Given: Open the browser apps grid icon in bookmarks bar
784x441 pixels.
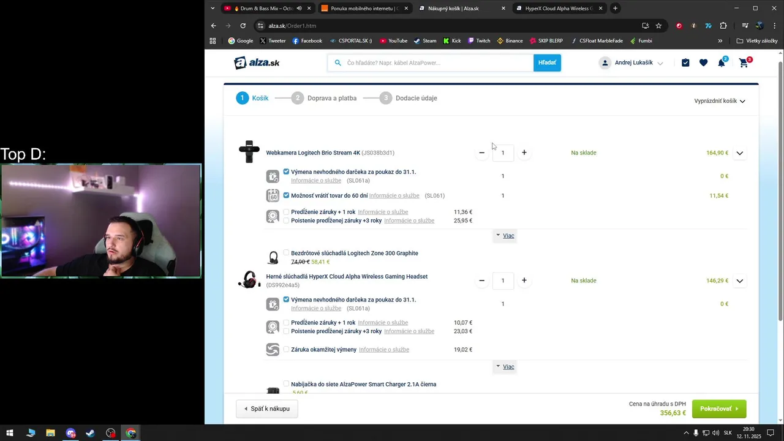Looking at the screenshot, I should pyautogui.click(x=213, y=41).
